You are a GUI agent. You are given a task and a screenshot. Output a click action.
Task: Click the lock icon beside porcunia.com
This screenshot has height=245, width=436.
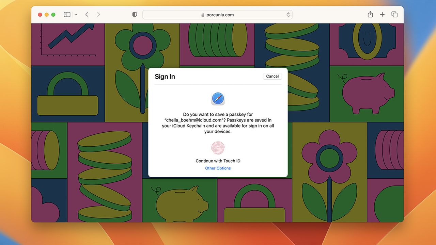pyautogui.click(x=203, y=15)
